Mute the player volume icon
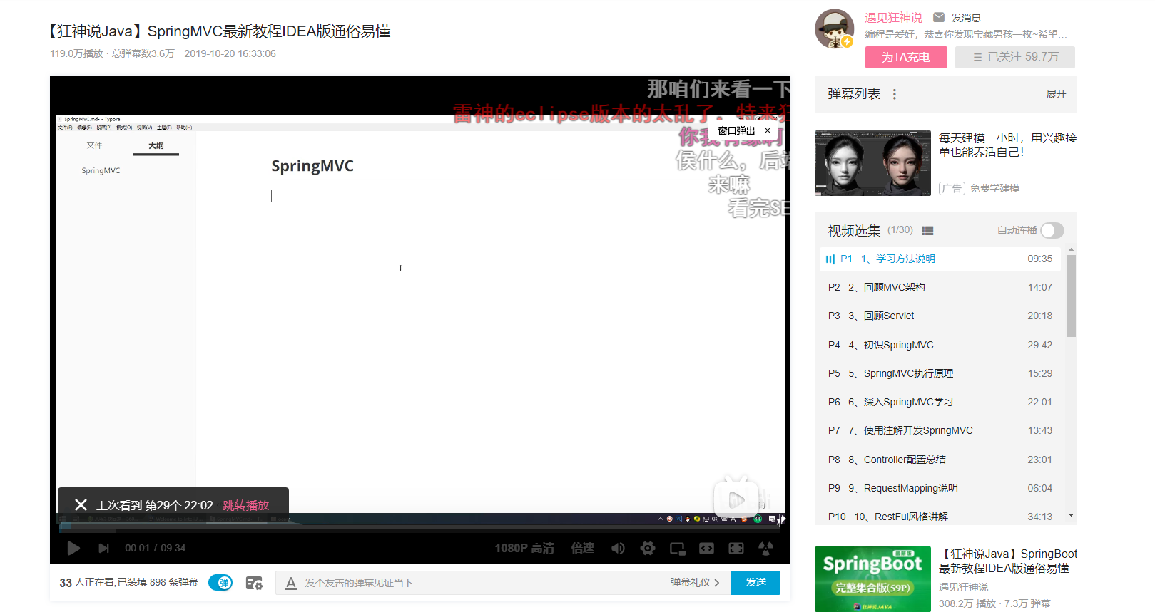 tap(618, 548)
